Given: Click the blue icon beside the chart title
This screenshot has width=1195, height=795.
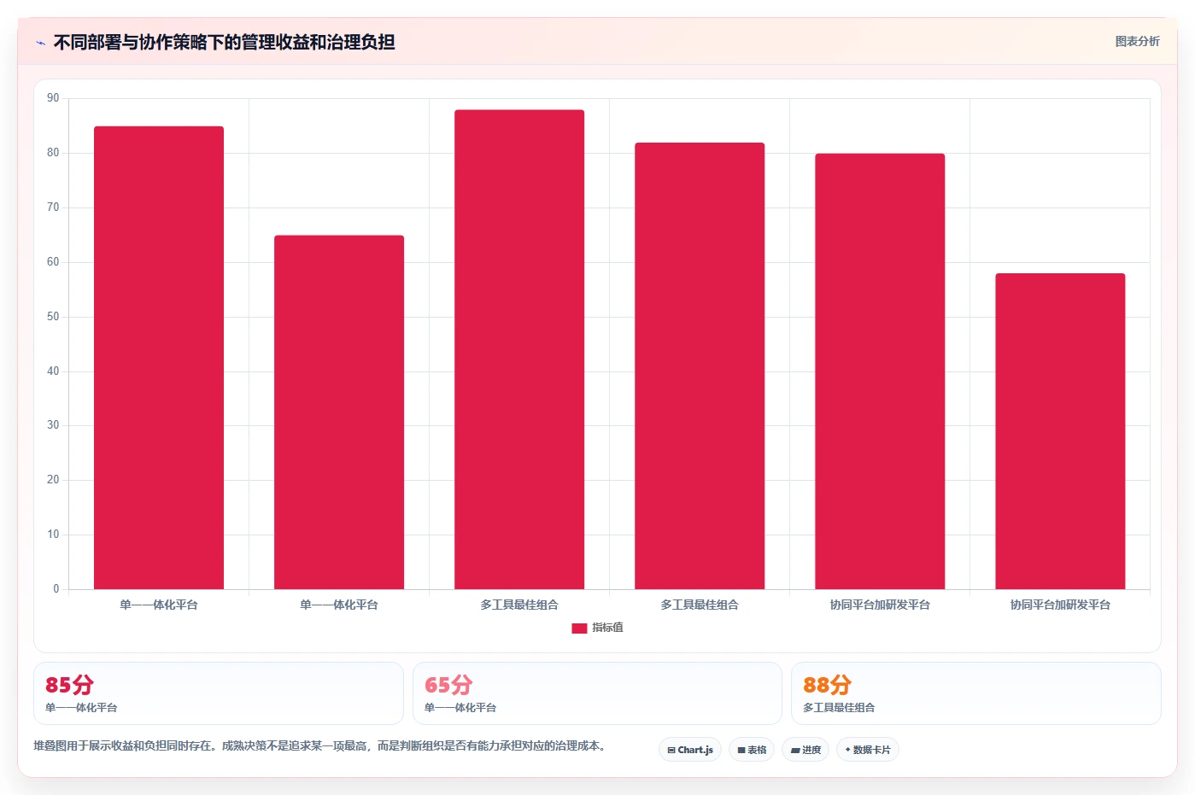Looking at the screenshot, I should (x=40, y=43).
